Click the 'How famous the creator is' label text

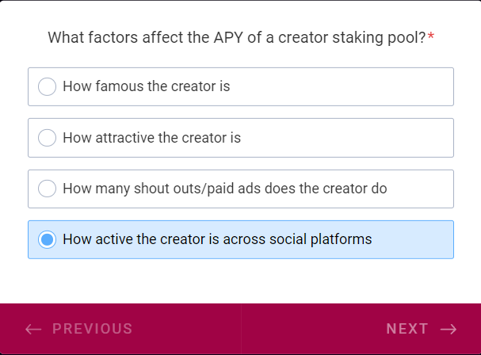point(147,86)
